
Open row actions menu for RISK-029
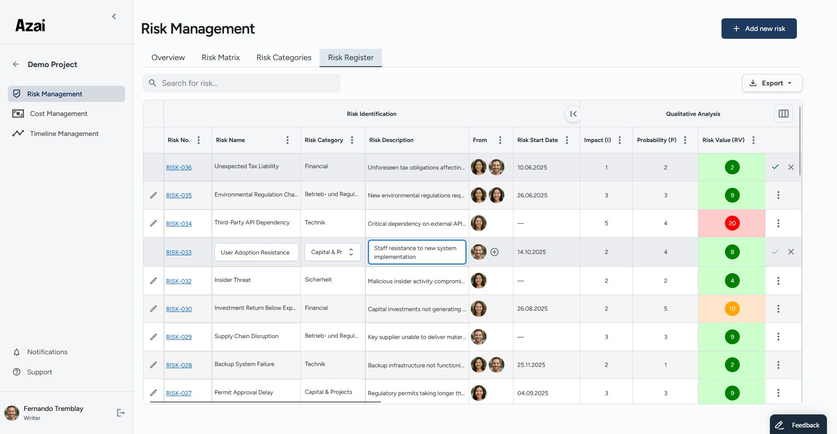[778, 337]
